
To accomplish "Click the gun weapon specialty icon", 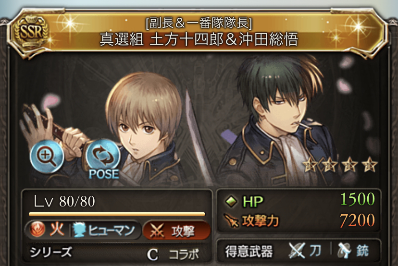I will coord(345,250).
